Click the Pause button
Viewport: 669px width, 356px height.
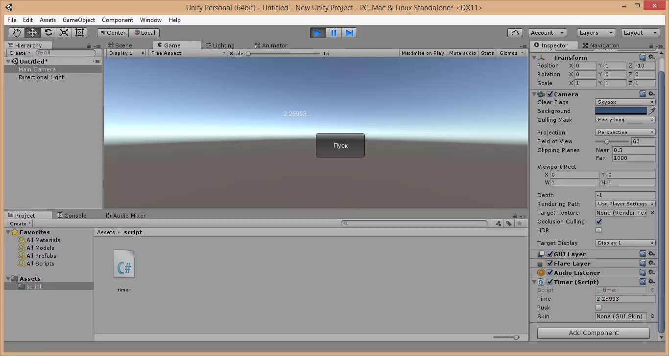pyautogui.click(x=334, y=33)
